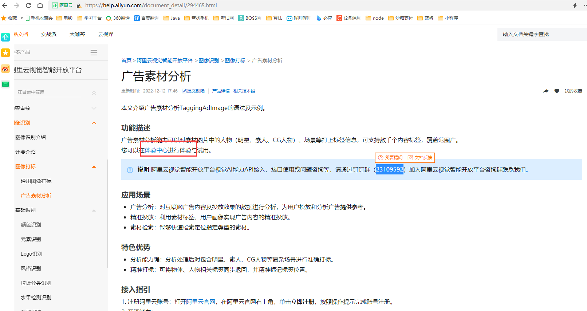Image resolution: width=587 pixels, height=311 pixels.
Task: Go back with the browser back arrow
Action: (5, 5)
